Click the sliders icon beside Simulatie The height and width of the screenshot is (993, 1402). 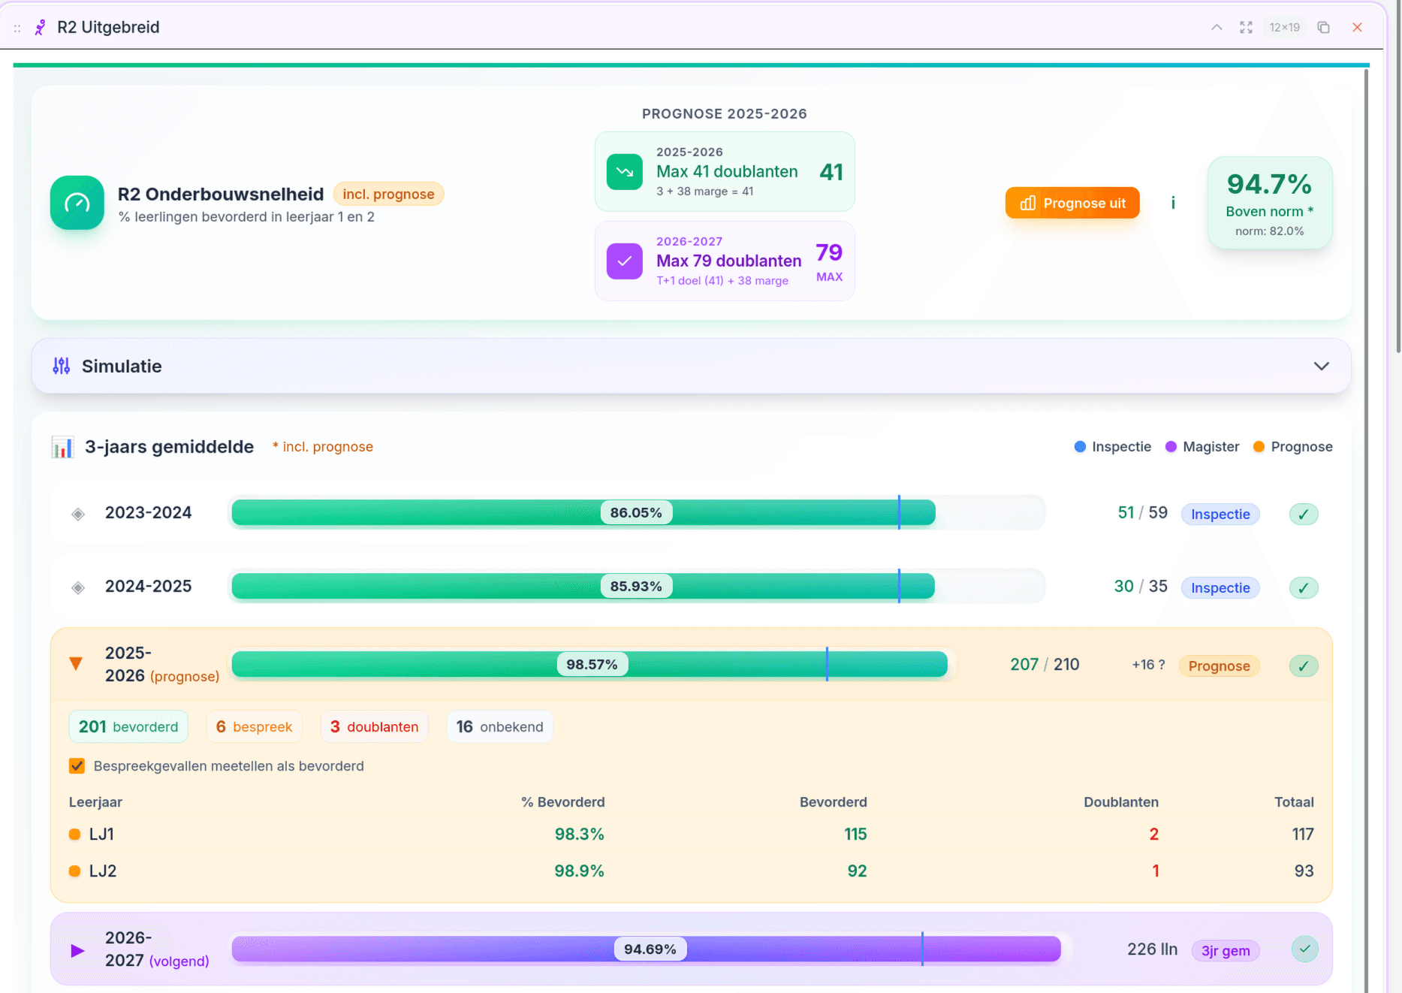[61, 366]
